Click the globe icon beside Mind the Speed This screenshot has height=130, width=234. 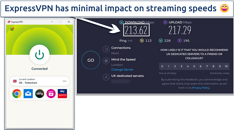click(106, 61)
